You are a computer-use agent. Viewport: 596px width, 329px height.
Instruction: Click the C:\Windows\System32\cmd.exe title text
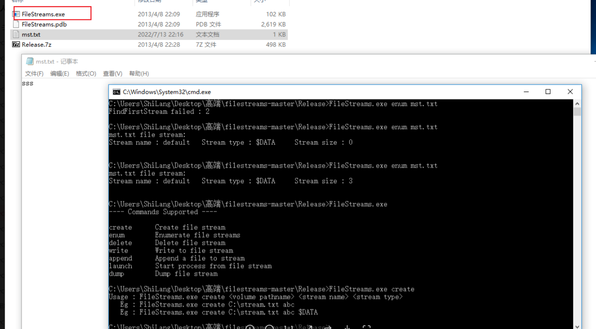[x=167, y=92]
